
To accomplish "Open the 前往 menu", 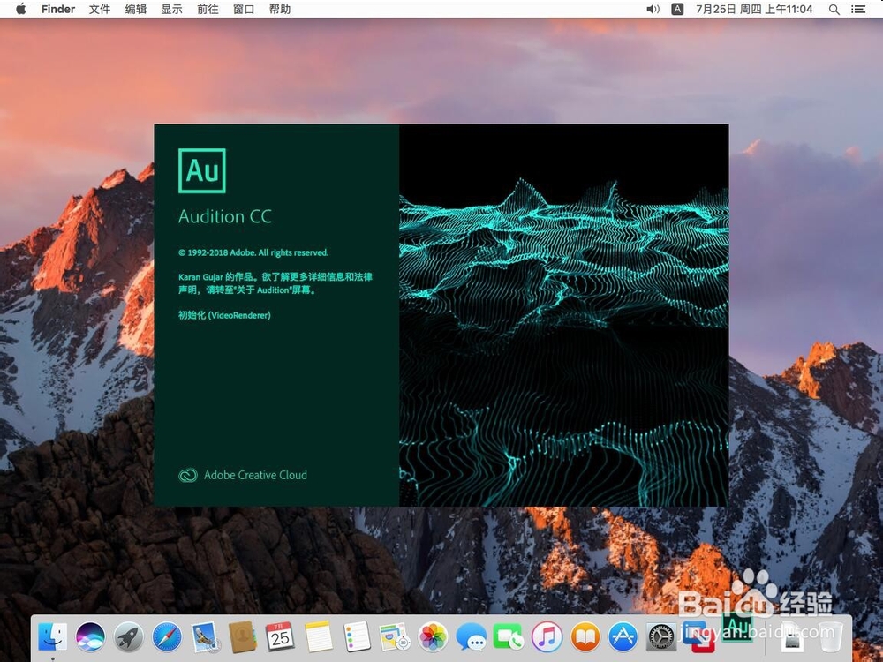I will (x=208, y=9).
